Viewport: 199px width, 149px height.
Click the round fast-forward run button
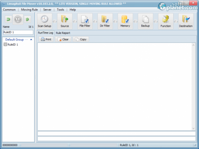coord(18,19)
